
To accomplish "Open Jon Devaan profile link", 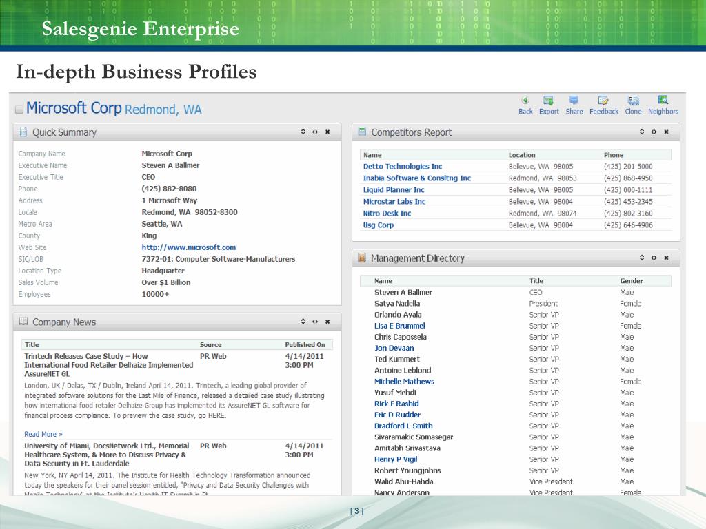I will tap(394, 348).
